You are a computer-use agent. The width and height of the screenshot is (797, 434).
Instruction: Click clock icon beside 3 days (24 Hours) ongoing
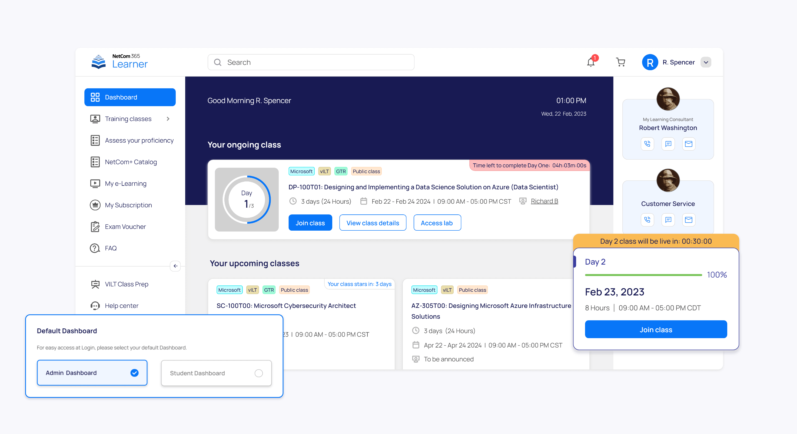[293, 201]
